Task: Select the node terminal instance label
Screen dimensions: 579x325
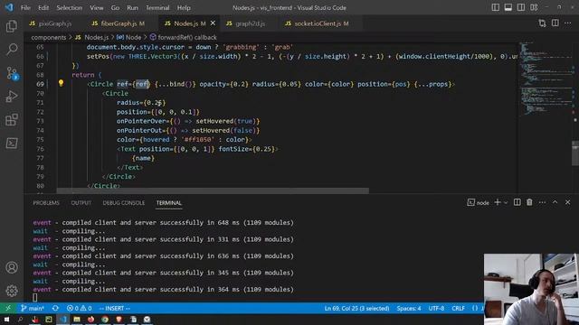Action: 479,202
